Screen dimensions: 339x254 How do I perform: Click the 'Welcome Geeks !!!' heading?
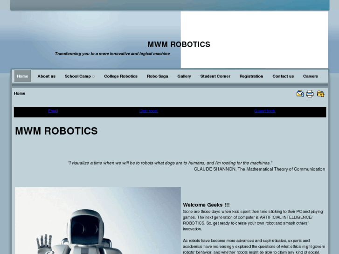pos(206,205)
